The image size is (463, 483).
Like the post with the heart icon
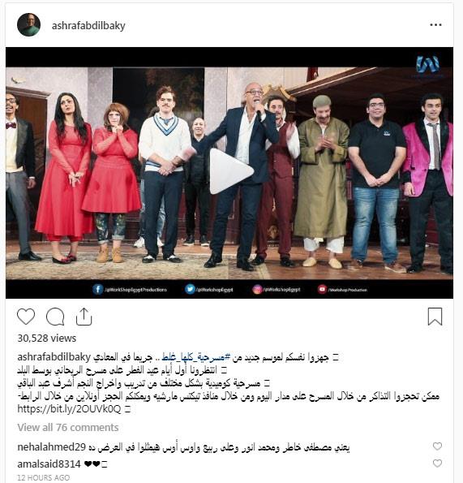[26, 317]
